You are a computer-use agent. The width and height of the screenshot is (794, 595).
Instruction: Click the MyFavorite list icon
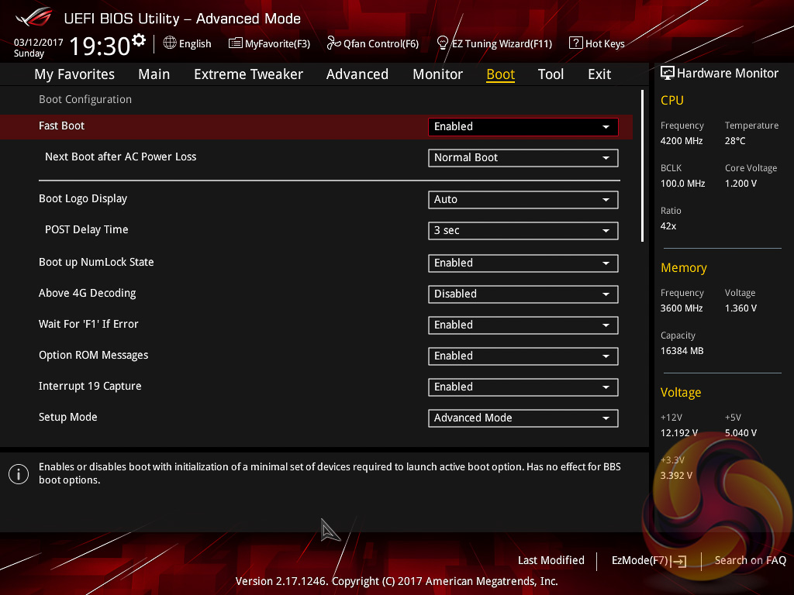coord(236,43)
